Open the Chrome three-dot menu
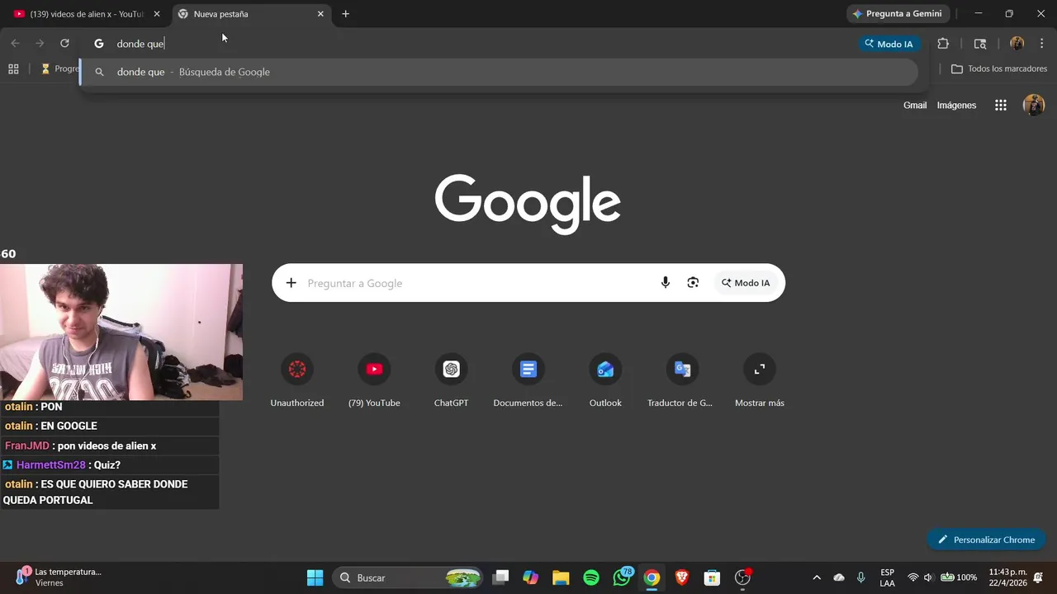The width and height of the screenshot is (1057, 594). 1041,44
